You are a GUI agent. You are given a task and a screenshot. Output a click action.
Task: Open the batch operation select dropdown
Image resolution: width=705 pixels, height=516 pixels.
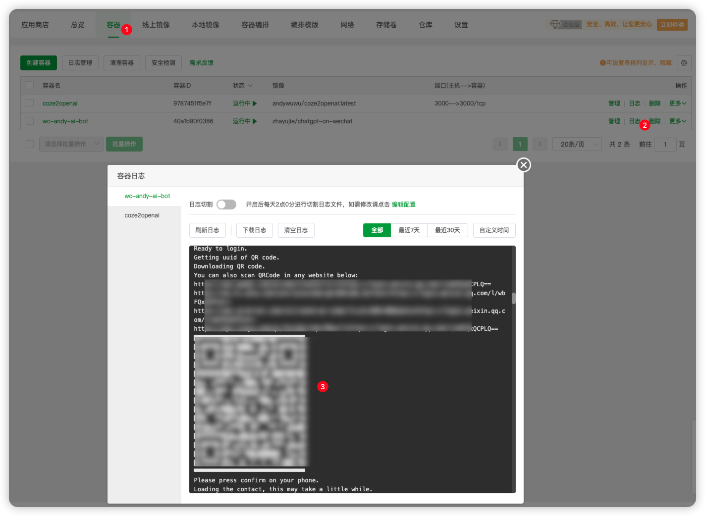[71, 144]
